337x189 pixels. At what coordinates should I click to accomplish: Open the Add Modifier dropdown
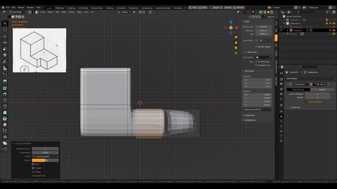(x=310, y=79)
